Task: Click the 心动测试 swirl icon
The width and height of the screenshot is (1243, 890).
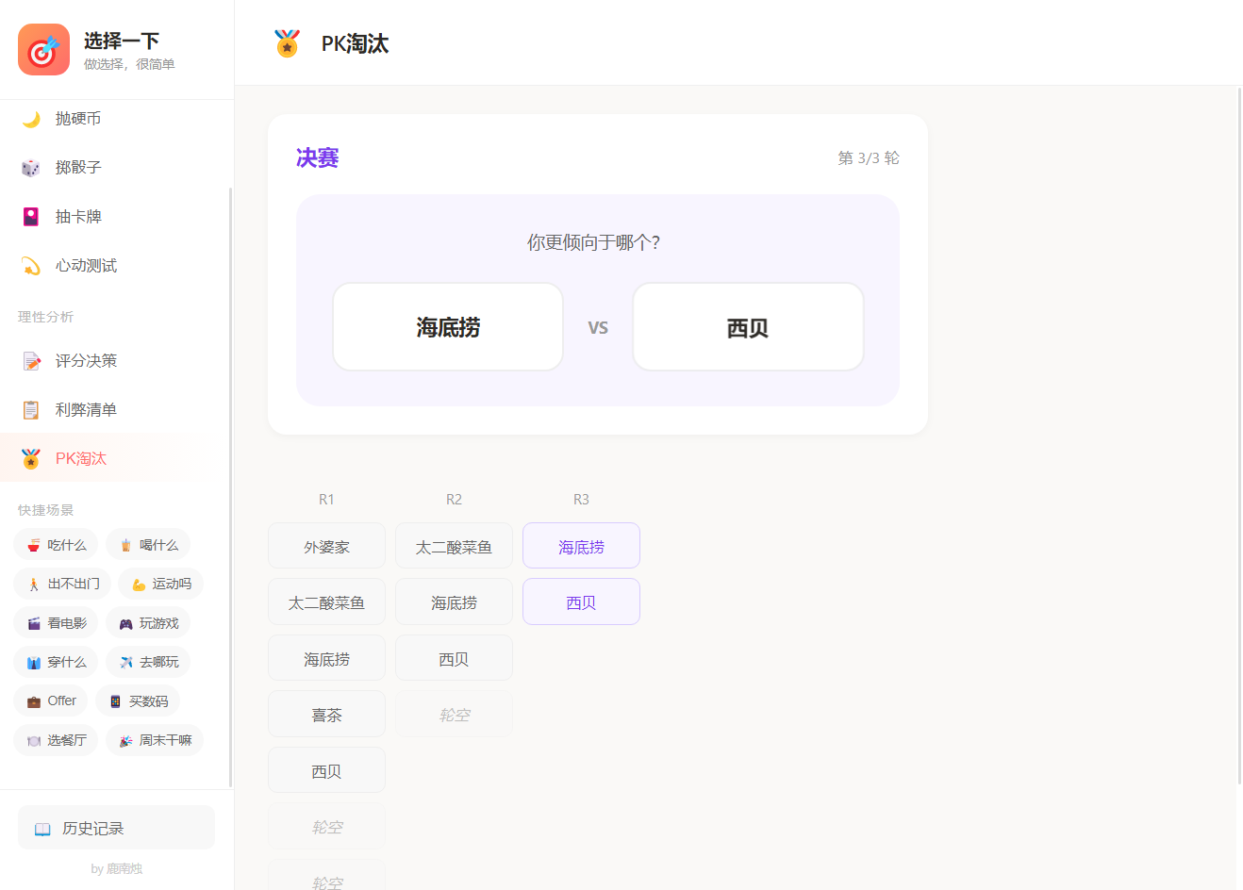Action: [31, 266]
